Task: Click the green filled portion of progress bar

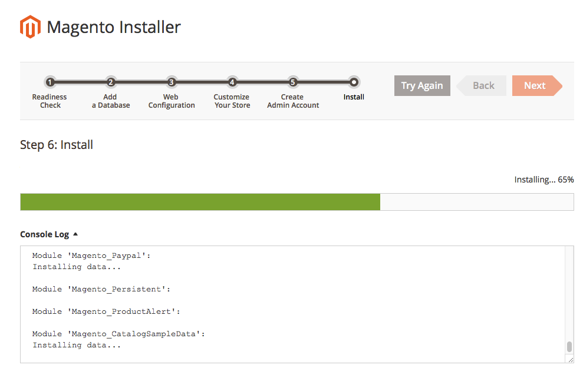Action: point(200,202)
